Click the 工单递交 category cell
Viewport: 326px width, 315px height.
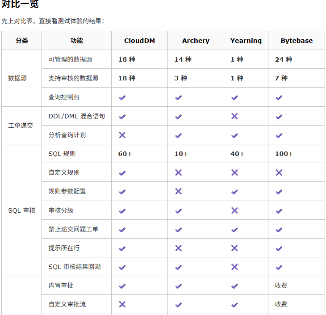point(21,126)
